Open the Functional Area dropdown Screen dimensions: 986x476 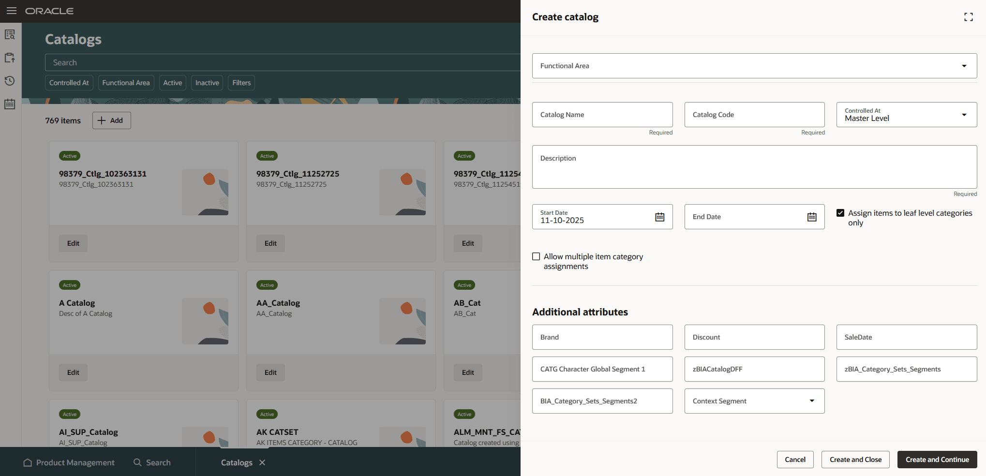click(964, 65)
